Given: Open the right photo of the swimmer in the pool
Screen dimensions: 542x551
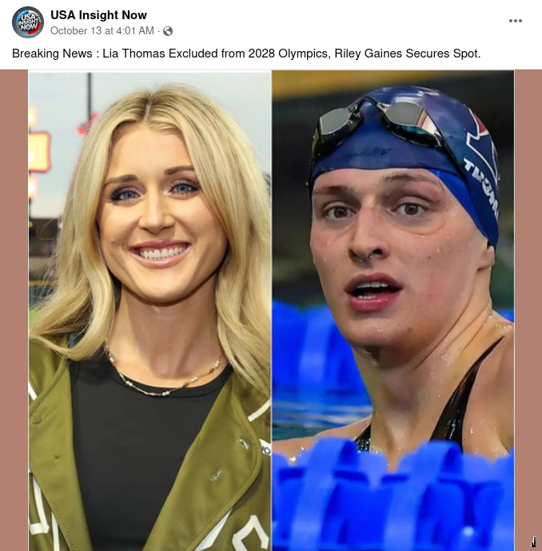Looking at the screenshot, I should [393, 311].
